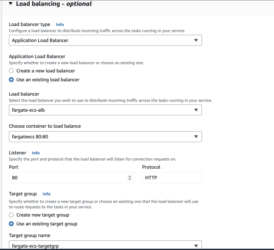This screenshot has height=250, width=274.
Task: Click the Application Load Balancer dropdown arrow
Action: 196,40
